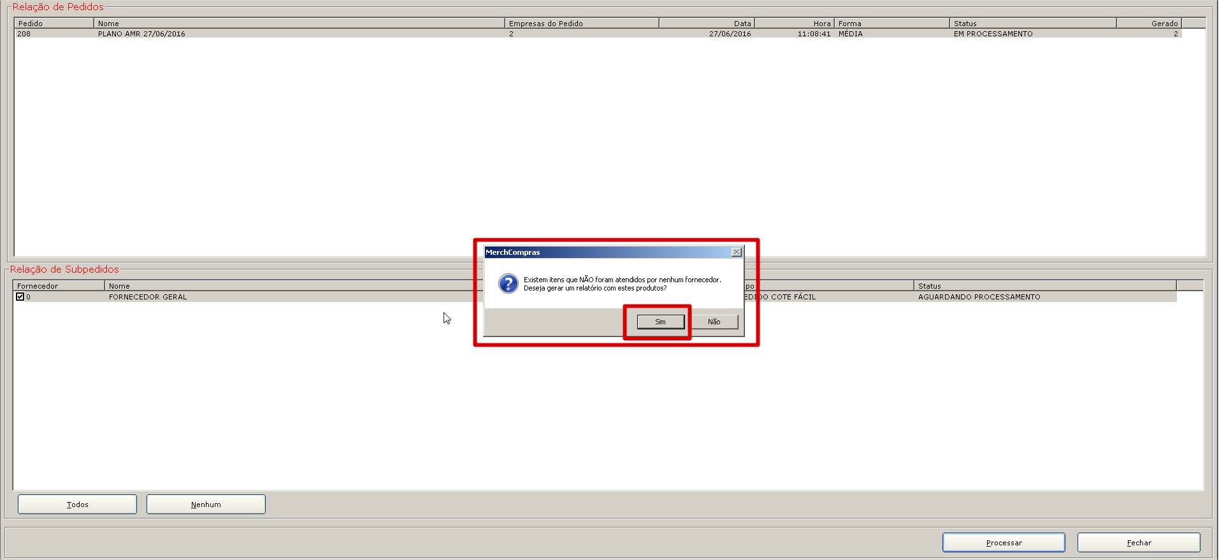This screenshot has height=560, width=1219.
Task: Click Status header in Relação de Subpedidos
Action: pyautogui.click(x=1044, y=286)
